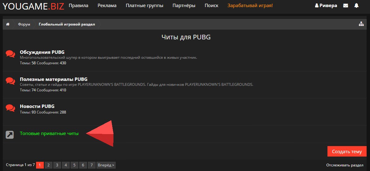Click the Вперёд > next page button

(x=106, y=165)
